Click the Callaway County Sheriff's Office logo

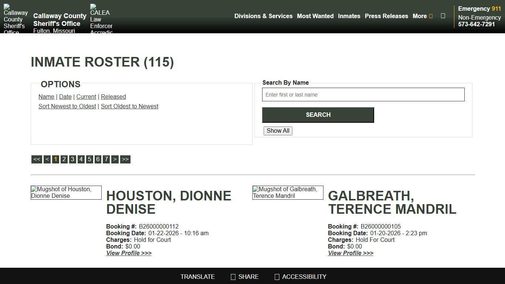coord(16,17)
